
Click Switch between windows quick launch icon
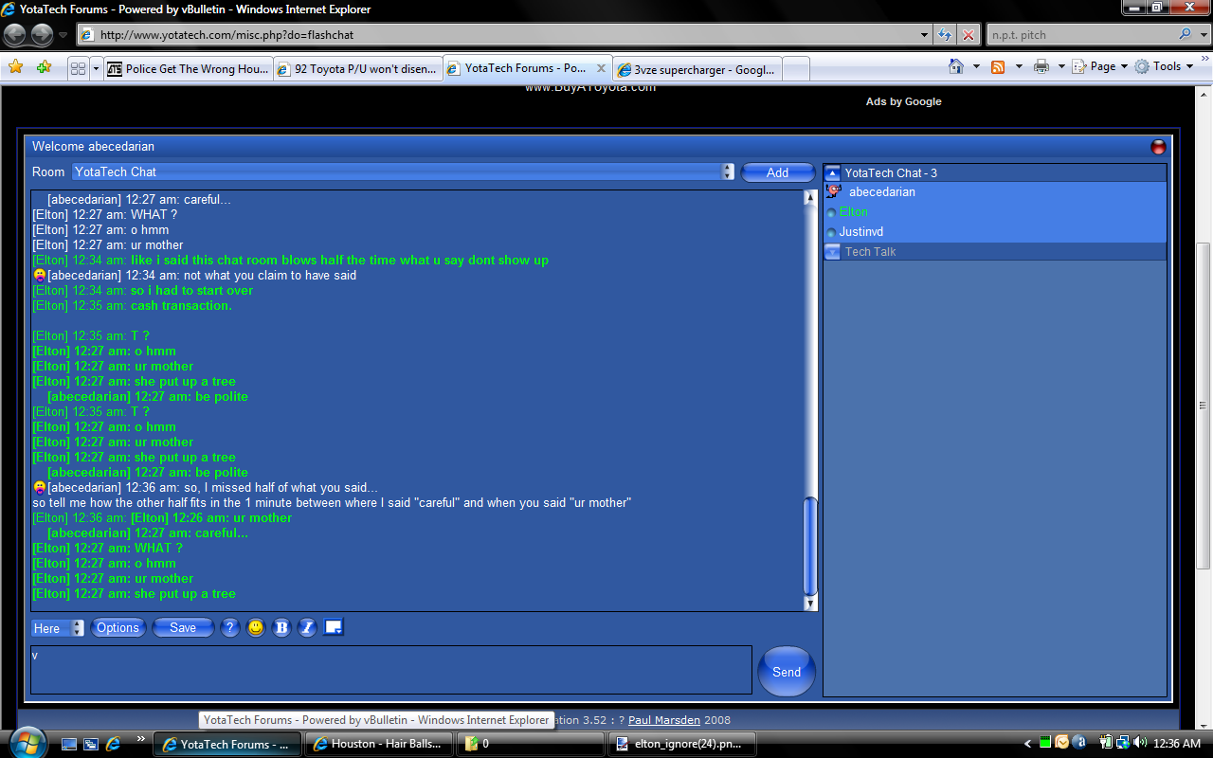(x=91, y=744)
